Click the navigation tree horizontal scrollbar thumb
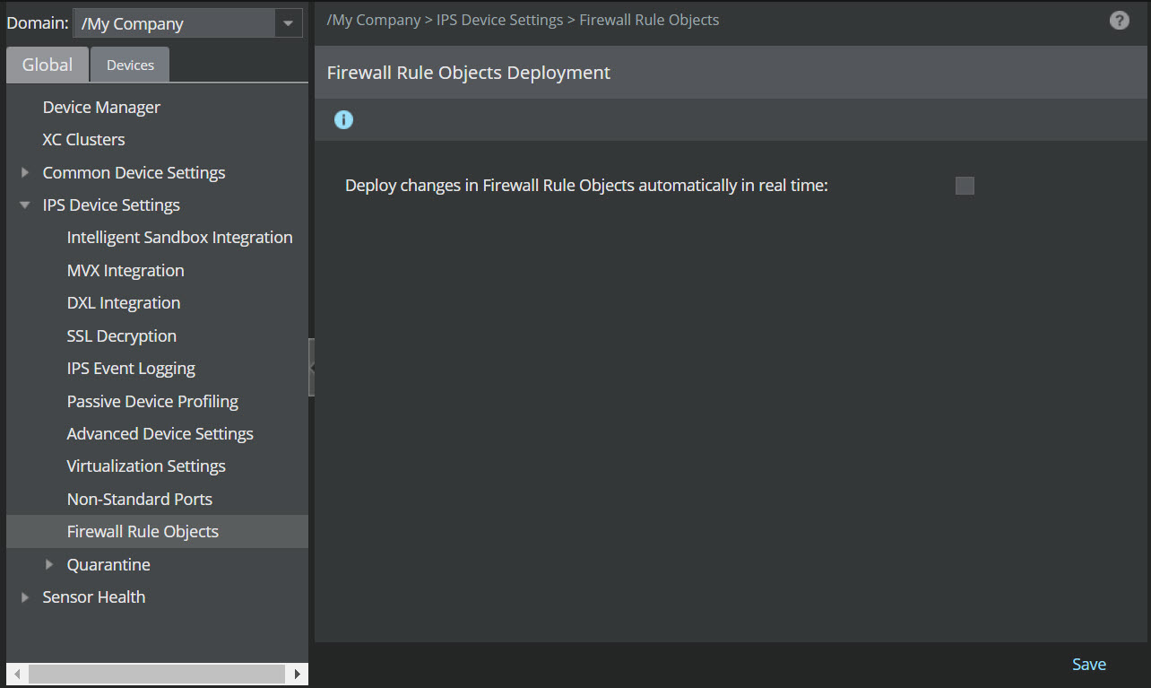This screenshot has height=688, width=1151. (157, 674)
